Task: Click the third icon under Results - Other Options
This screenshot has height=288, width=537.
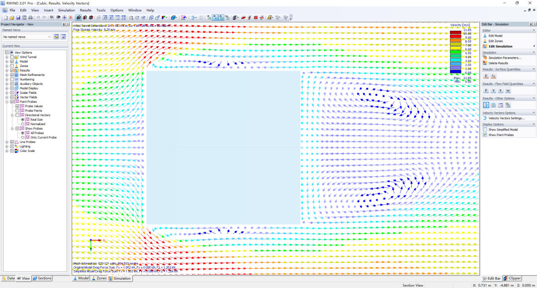Action: coord(500,105)
